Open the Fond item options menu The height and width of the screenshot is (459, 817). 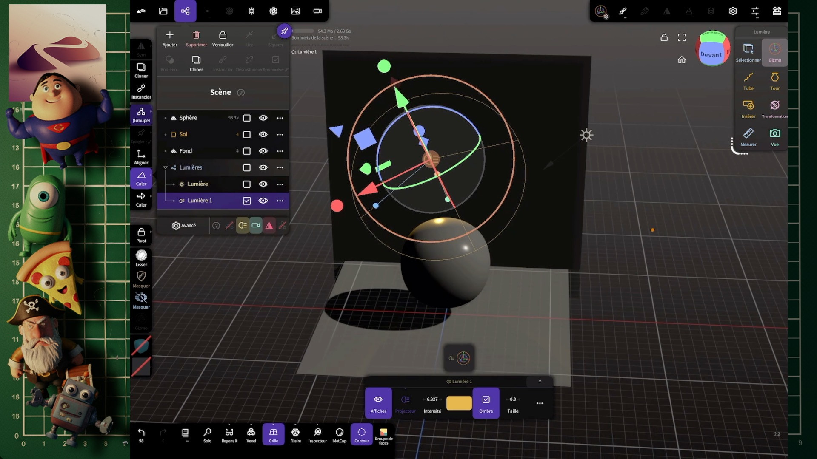tap(280, 151)
